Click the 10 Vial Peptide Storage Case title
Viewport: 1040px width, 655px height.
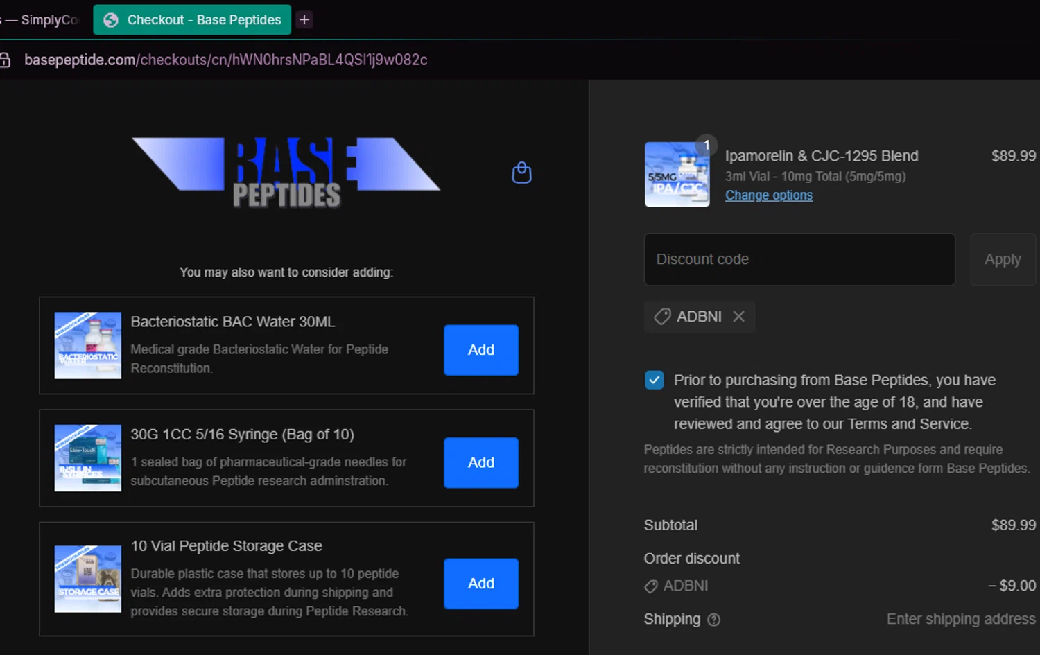pos(226,546)
